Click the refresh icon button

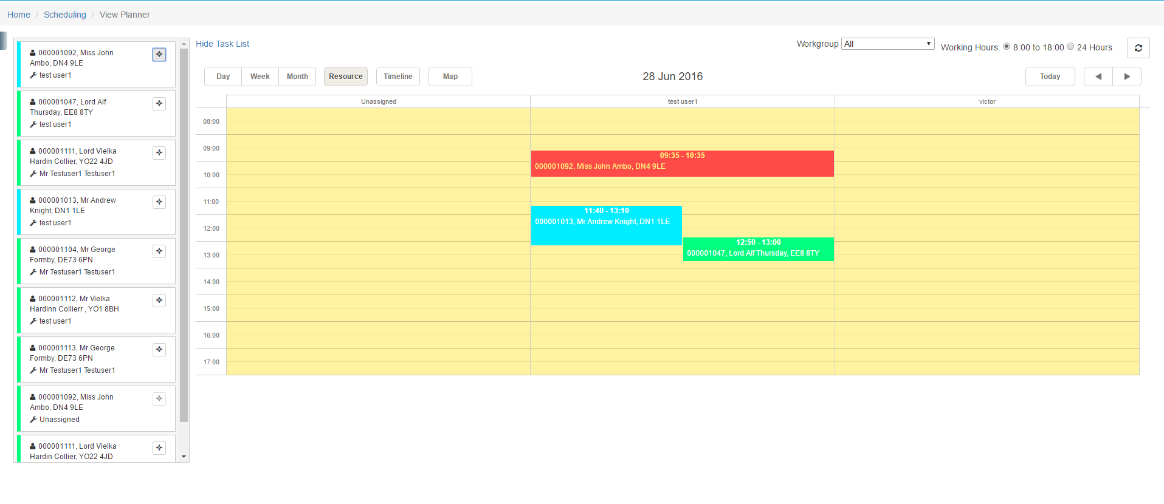pyautogui.click(x=1138, y=48)
